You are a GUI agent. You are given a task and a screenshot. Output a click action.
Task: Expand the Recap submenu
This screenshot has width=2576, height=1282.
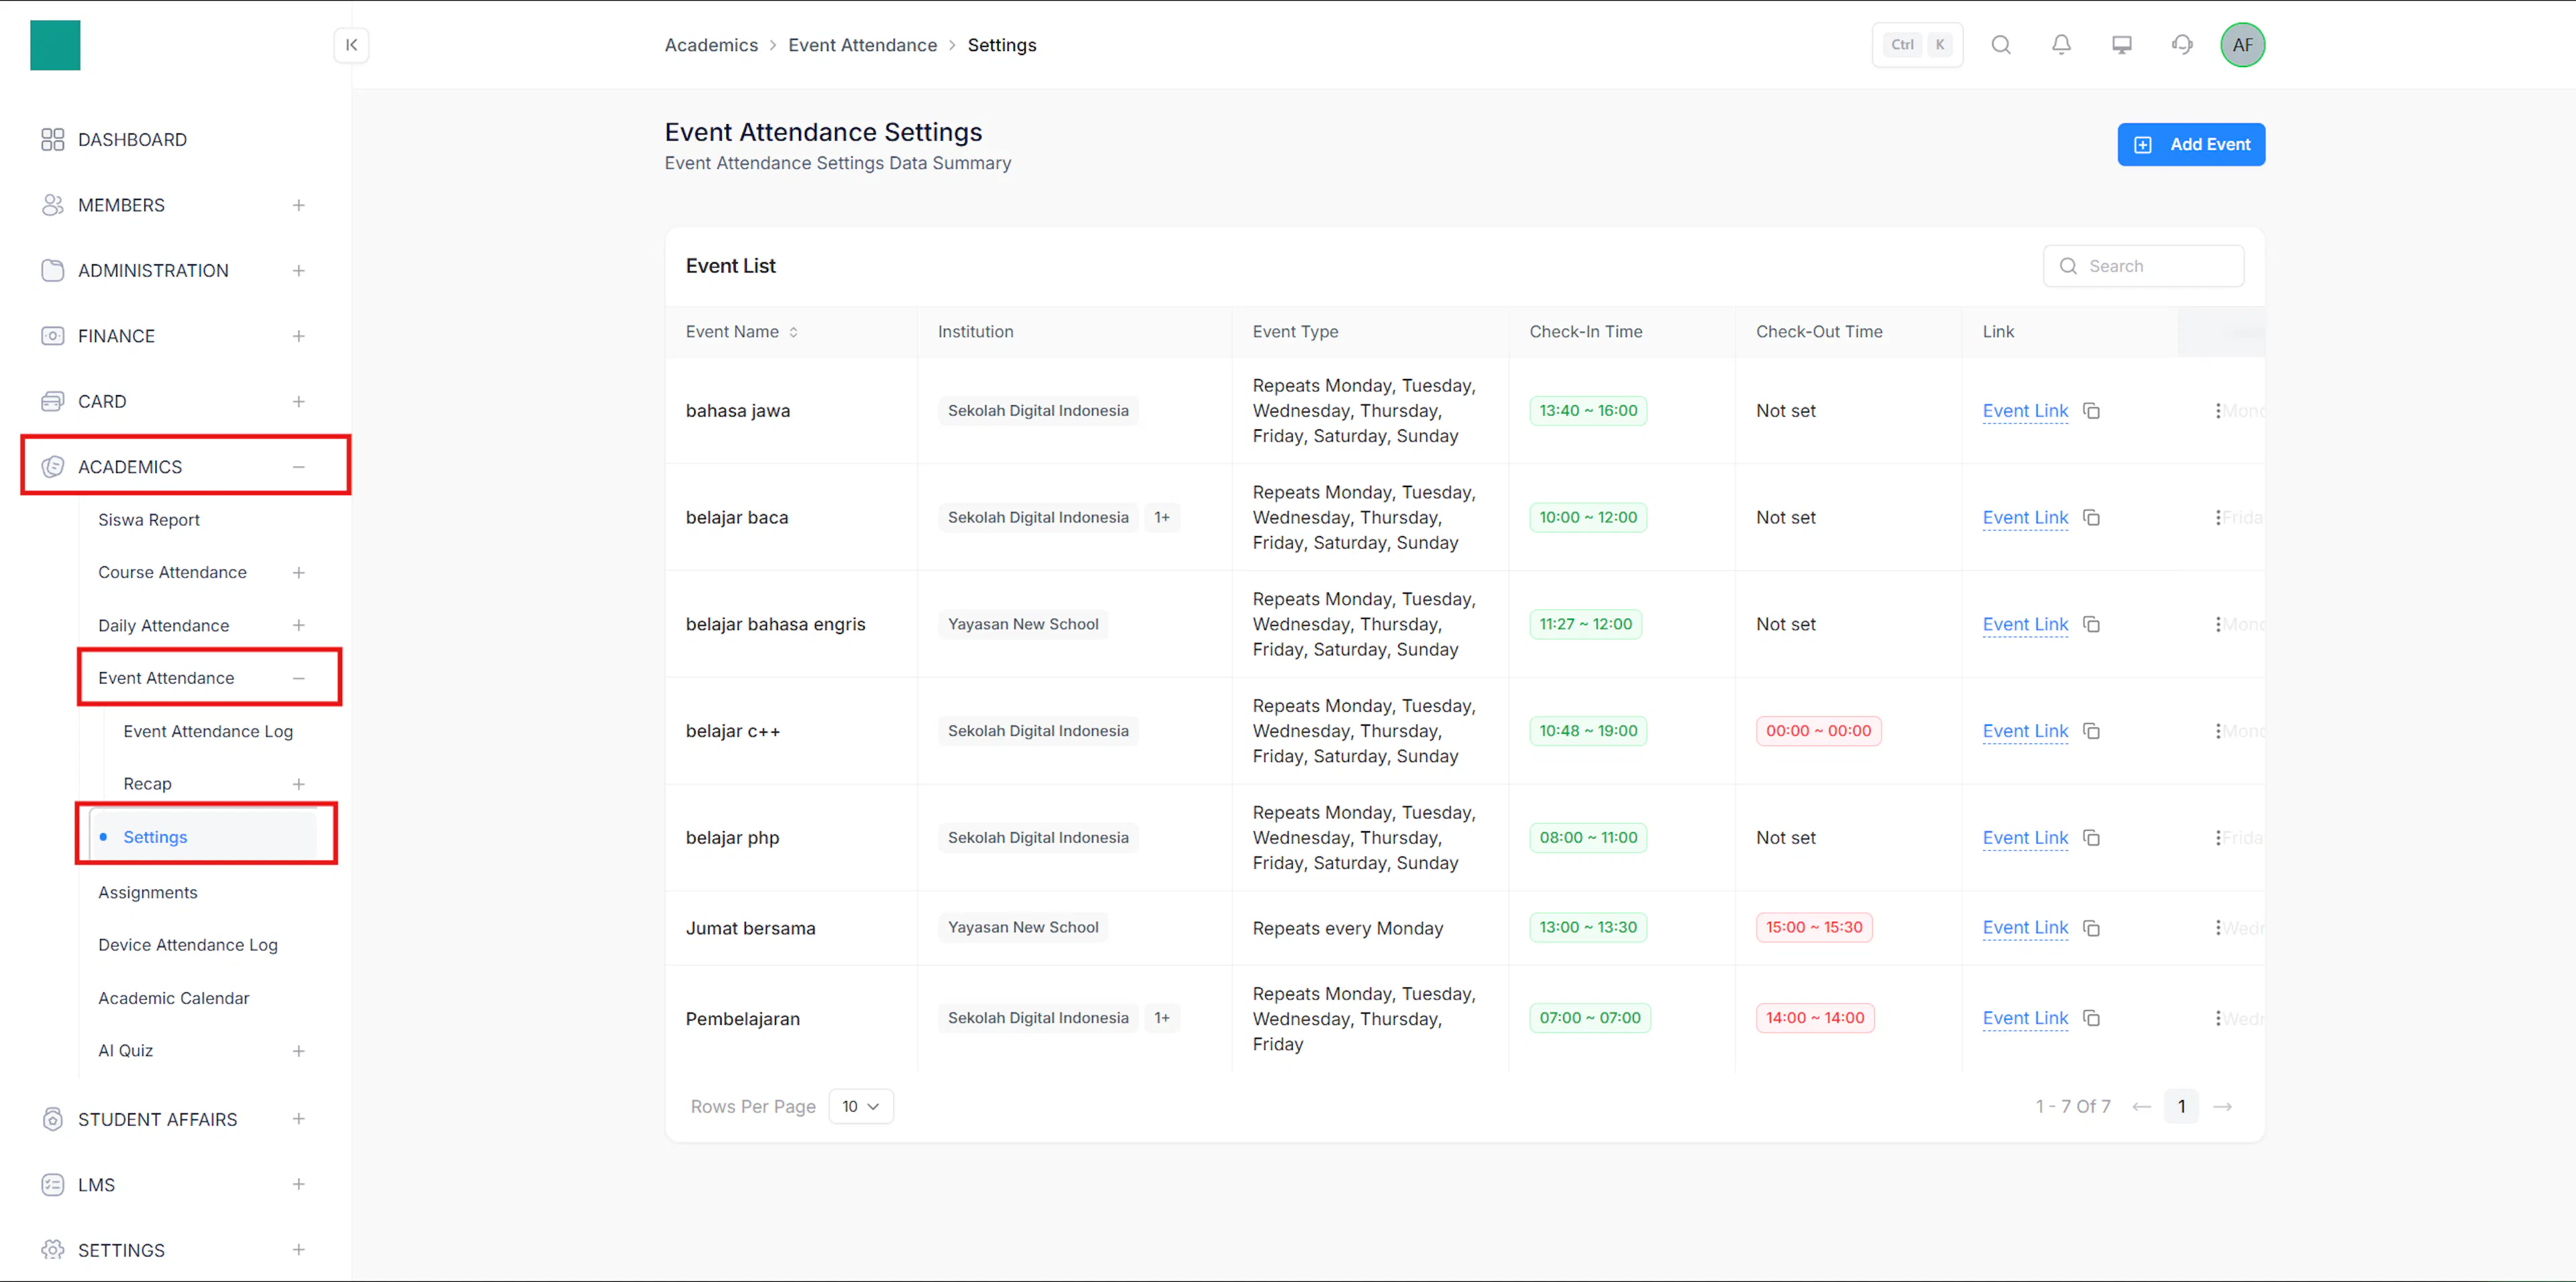(298, 784)
